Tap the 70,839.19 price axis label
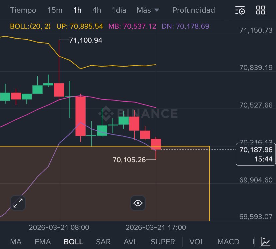 pos(256,68)
